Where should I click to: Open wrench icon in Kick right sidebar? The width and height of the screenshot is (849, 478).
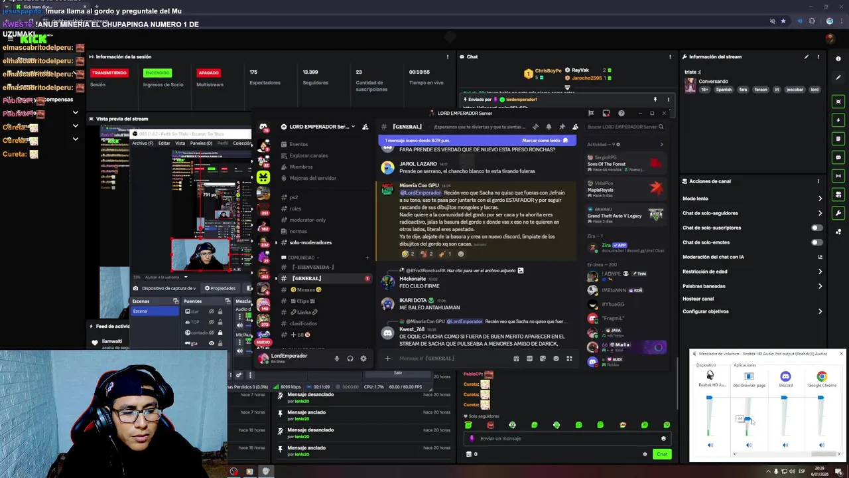pyautogui.click(x=838, y=213)
